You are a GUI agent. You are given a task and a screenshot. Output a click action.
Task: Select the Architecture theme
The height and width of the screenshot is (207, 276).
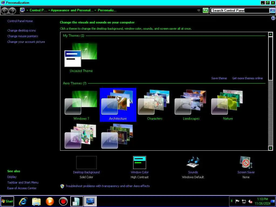118,105
